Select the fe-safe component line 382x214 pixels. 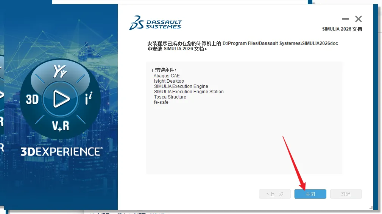[161, 102]
